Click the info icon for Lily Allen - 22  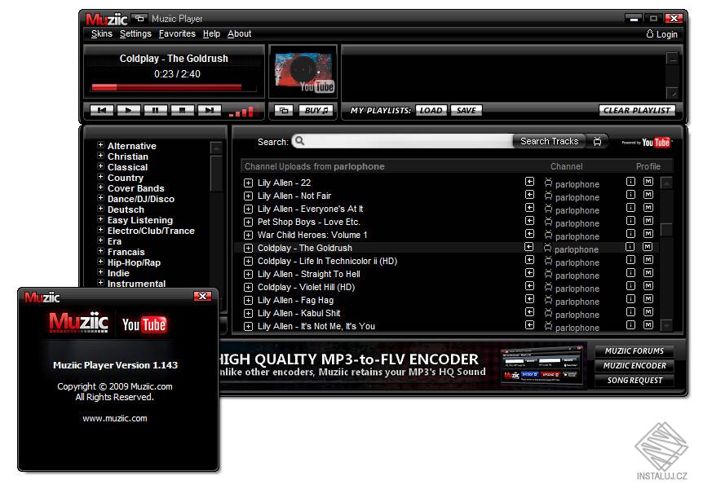click(x=630, y=182)
